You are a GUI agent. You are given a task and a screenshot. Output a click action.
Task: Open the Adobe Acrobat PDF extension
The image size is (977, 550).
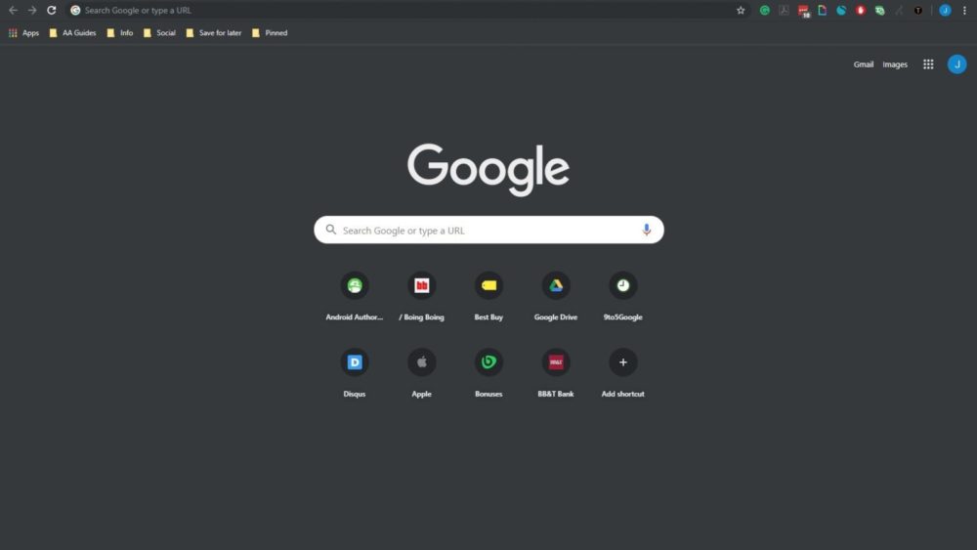click(784, 10)
